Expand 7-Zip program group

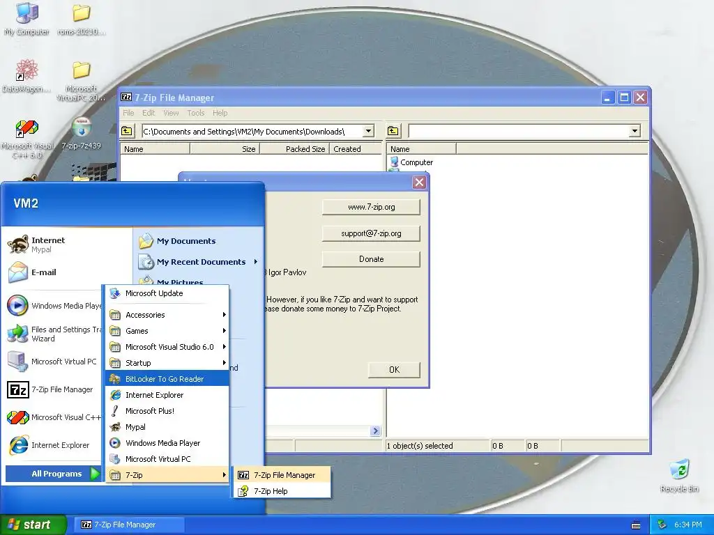[x=167, y=475]
